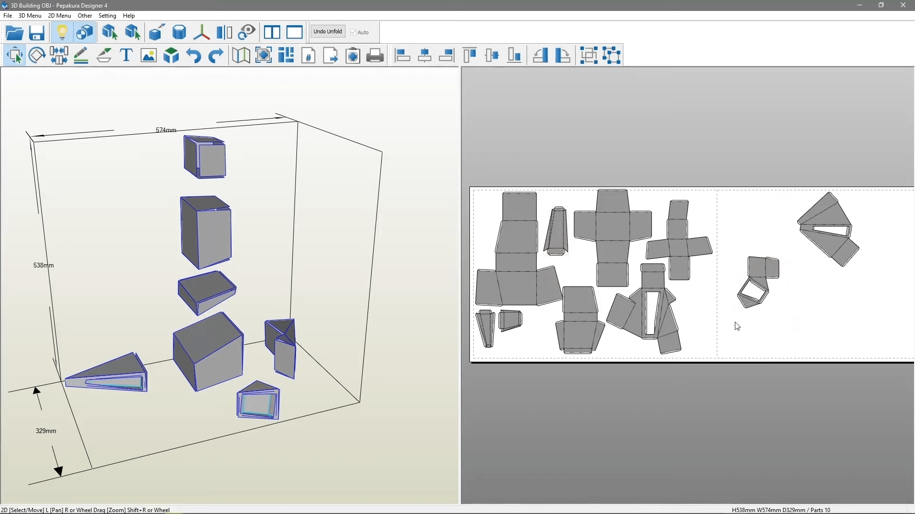Select the Text input tool
Screen dimensions: 915x514
click(126, 55)
